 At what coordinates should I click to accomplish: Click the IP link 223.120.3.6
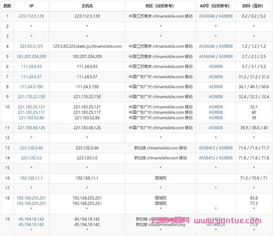coord(32,158)
